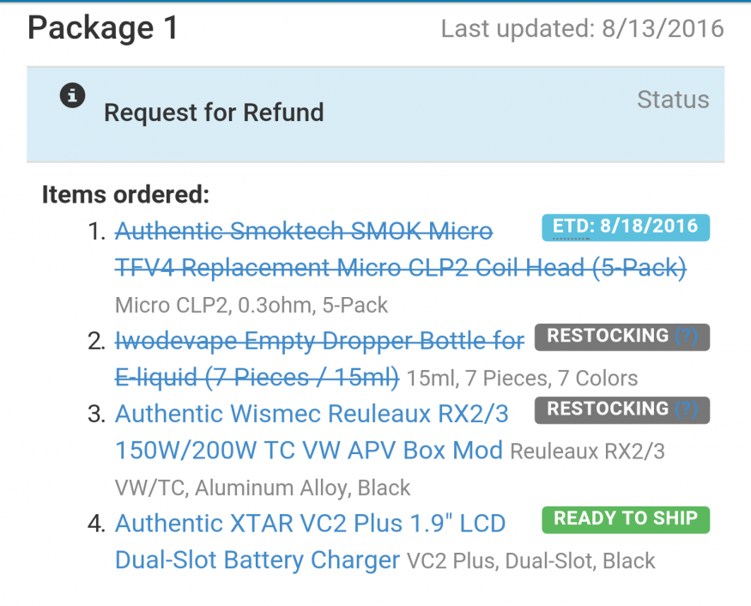
Task: Open the Authentic Wismec Reuleaux RX2/3 link
Action: click(312, 414)
